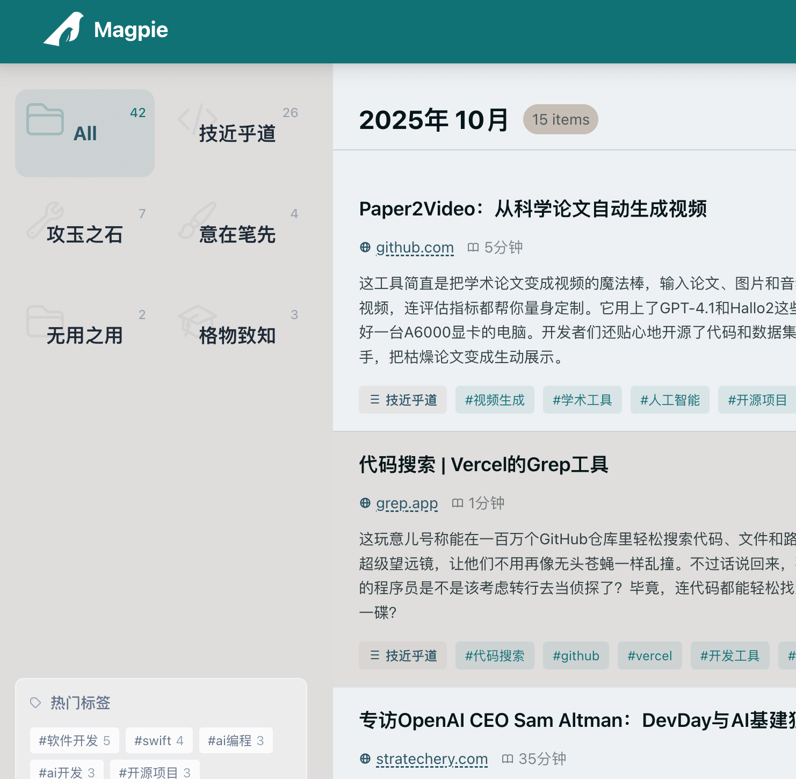Image resolution: width=796 pixels, height=779 pixels.
Task: Click the 15 items count badge
Action: pyautogui.click(x=560, y=119)
